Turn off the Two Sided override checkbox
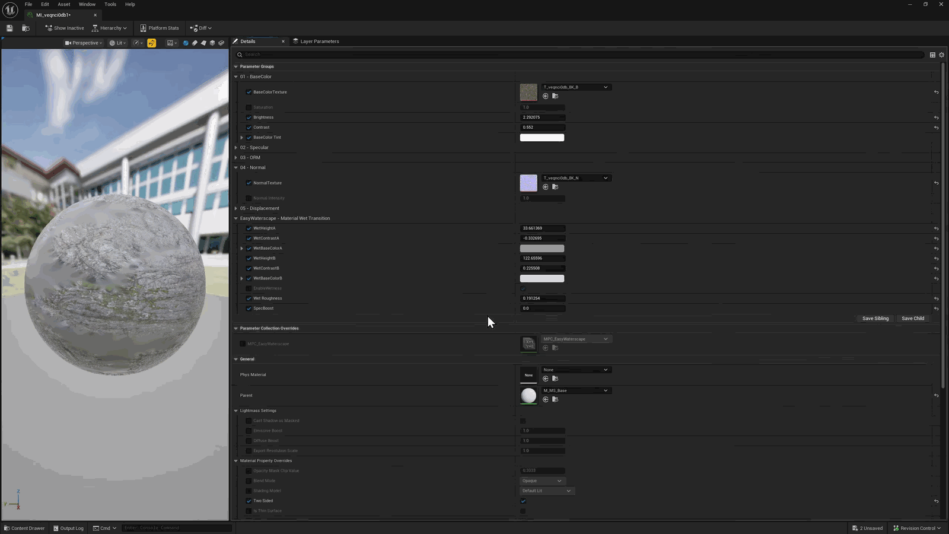This screenshot has width=949, height=534. pyautogui.click(x=249, y=501)
